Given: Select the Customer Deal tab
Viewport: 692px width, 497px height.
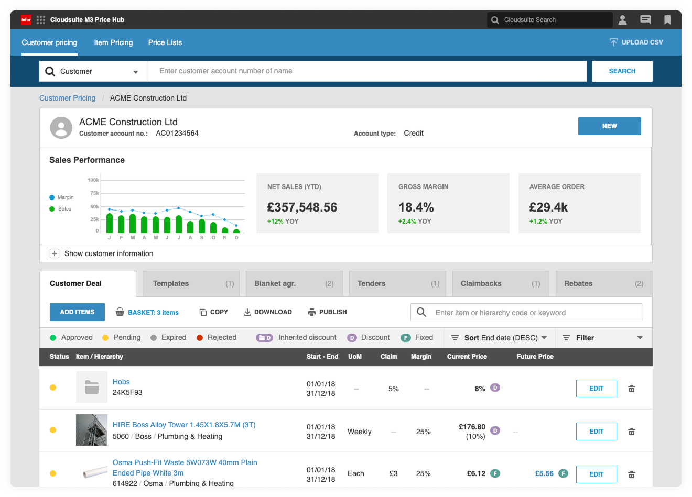Looking at the screenshot, I should click(88, 283).
